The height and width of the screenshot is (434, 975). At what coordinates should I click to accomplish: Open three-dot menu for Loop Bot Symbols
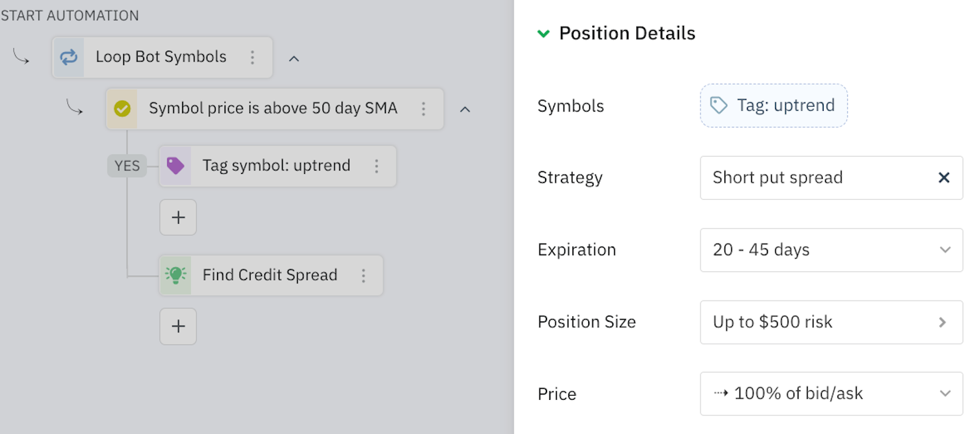click(x=253, y=58)
